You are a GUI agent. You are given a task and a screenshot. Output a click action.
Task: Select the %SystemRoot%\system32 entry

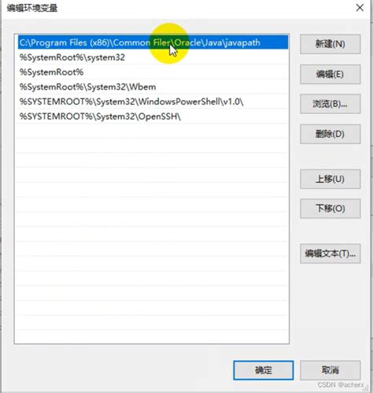(x=153, y=57)
